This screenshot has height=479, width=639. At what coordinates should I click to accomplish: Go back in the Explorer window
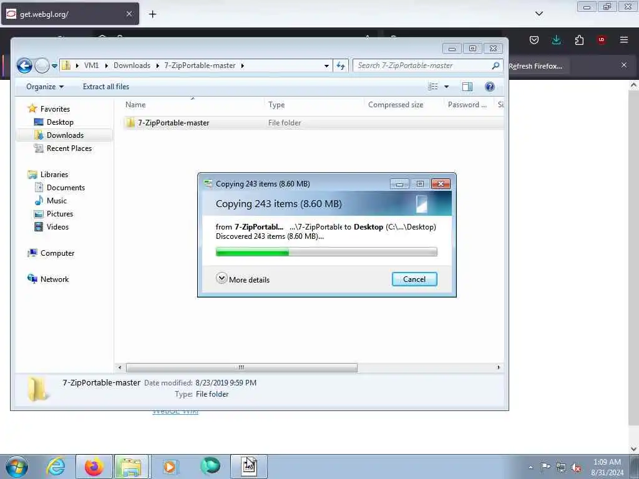coord(24,65)
